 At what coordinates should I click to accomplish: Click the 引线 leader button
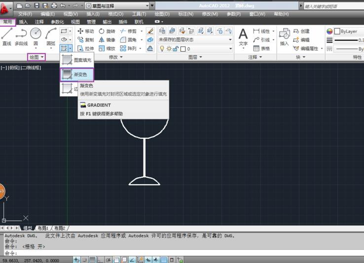(261, 40)
